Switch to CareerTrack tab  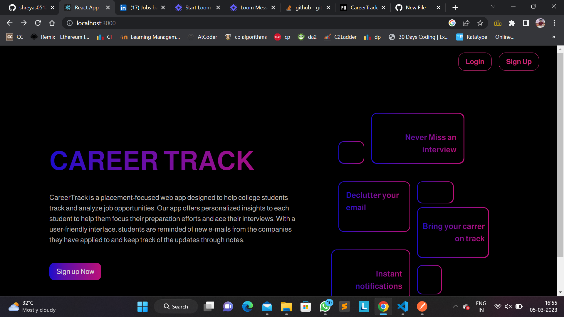(x=364, y=8)
